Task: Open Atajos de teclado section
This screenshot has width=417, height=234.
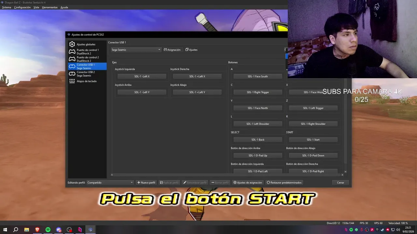Action: tap(87, 81)
